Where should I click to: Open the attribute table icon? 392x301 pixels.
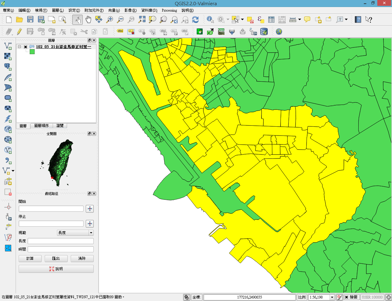point(271,20)
